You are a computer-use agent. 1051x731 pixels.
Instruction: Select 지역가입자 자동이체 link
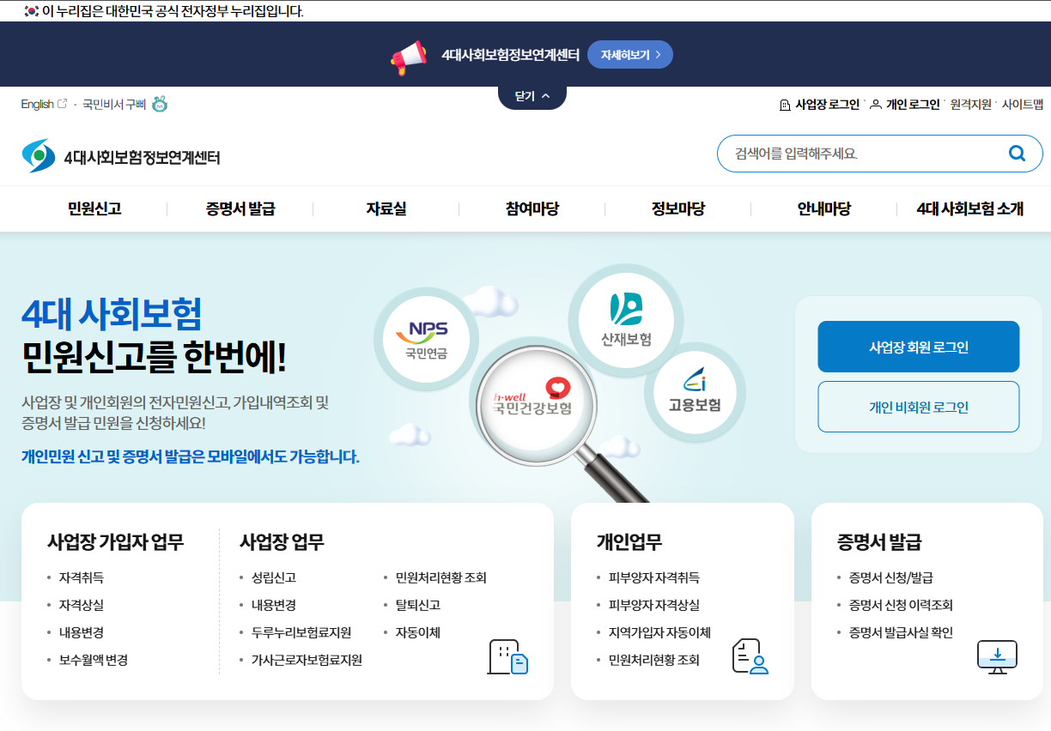pyautogui.click(x=659, y=632)
